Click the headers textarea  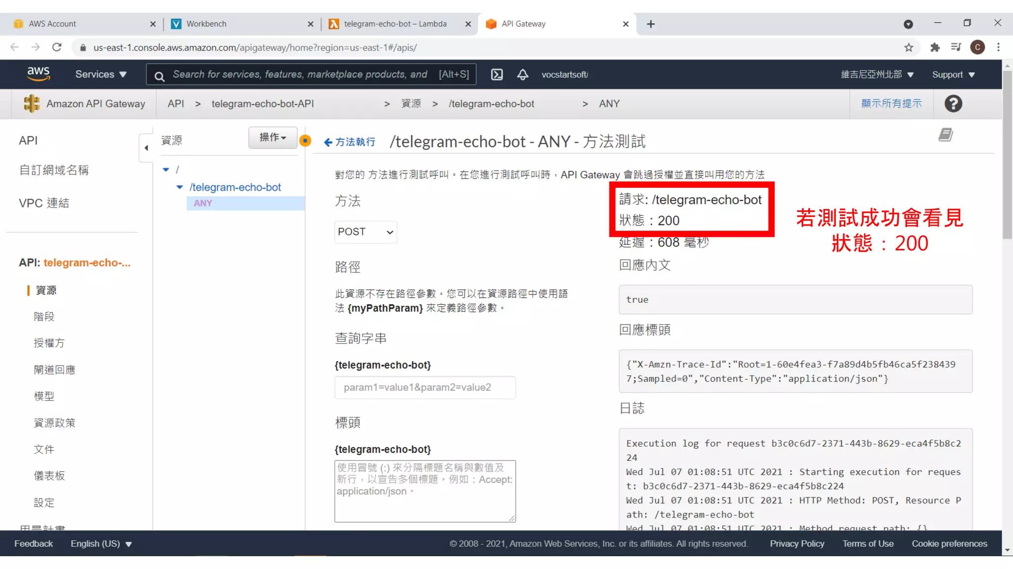point(425,491)
